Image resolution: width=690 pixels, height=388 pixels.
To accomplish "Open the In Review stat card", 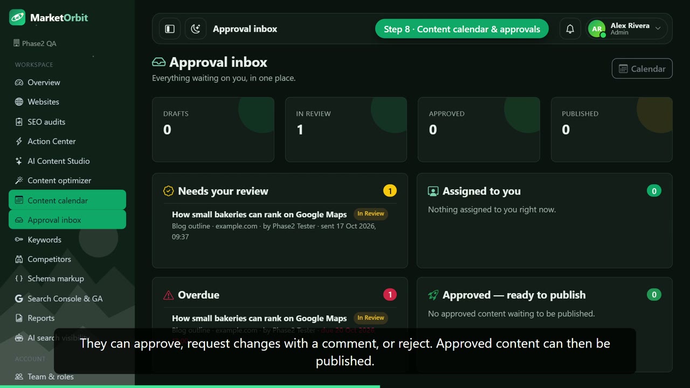I will coord(346,129).
